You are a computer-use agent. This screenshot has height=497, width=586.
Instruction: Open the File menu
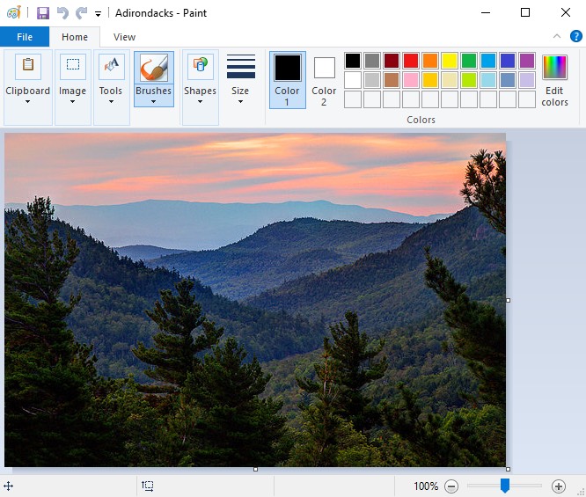pos(25,37)
